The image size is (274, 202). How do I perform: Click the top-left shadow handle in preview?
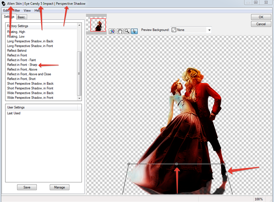point(129,164)
